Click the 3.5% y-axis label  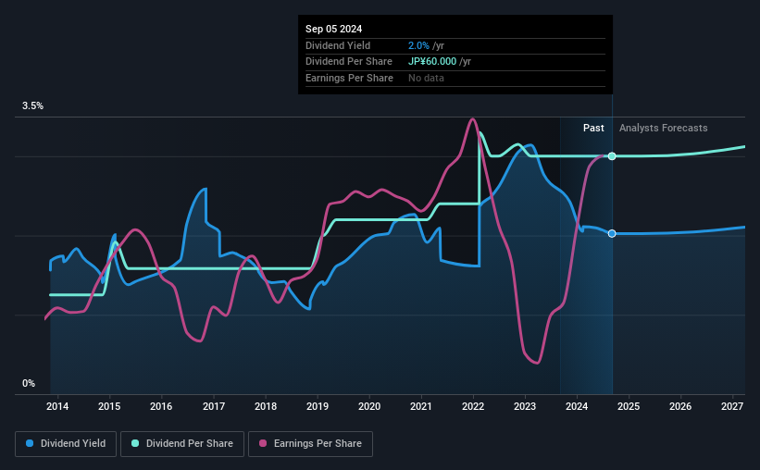(32, 106)
